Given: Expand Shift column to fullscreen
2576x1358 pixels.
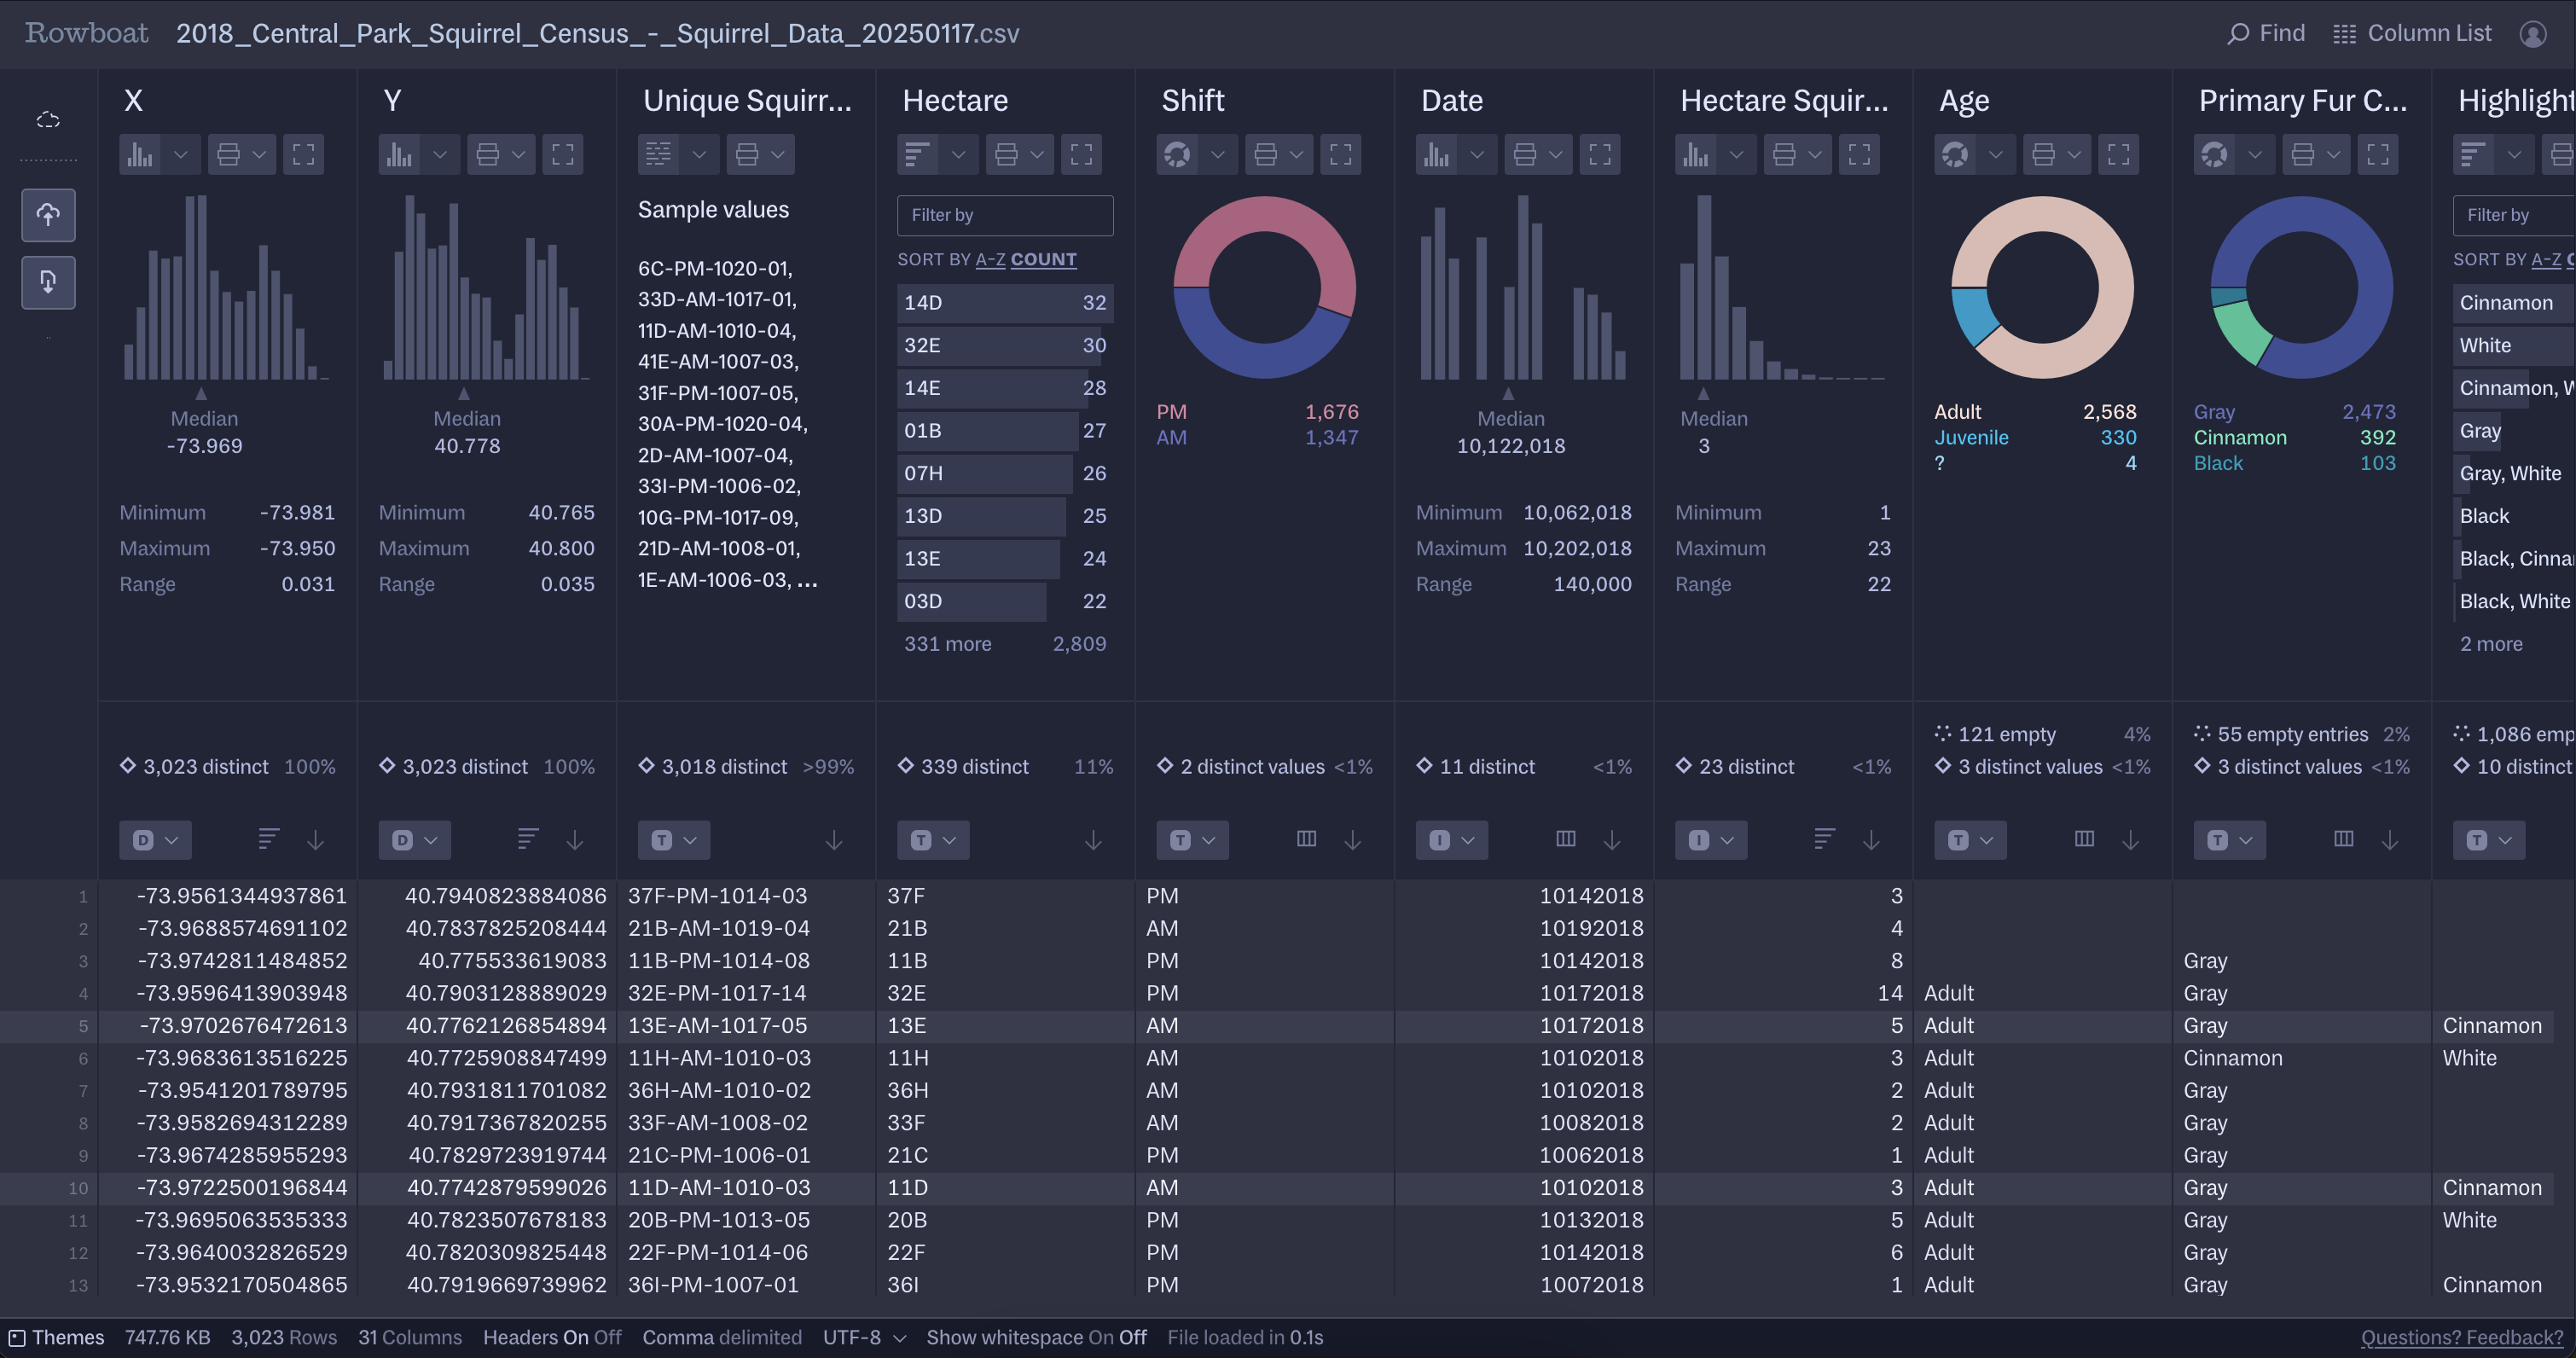Looking at the screenshot, I should (1340, 155).
